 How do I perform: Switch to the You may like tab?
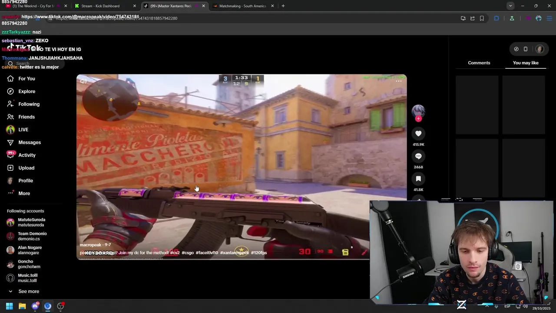[526, 63]
